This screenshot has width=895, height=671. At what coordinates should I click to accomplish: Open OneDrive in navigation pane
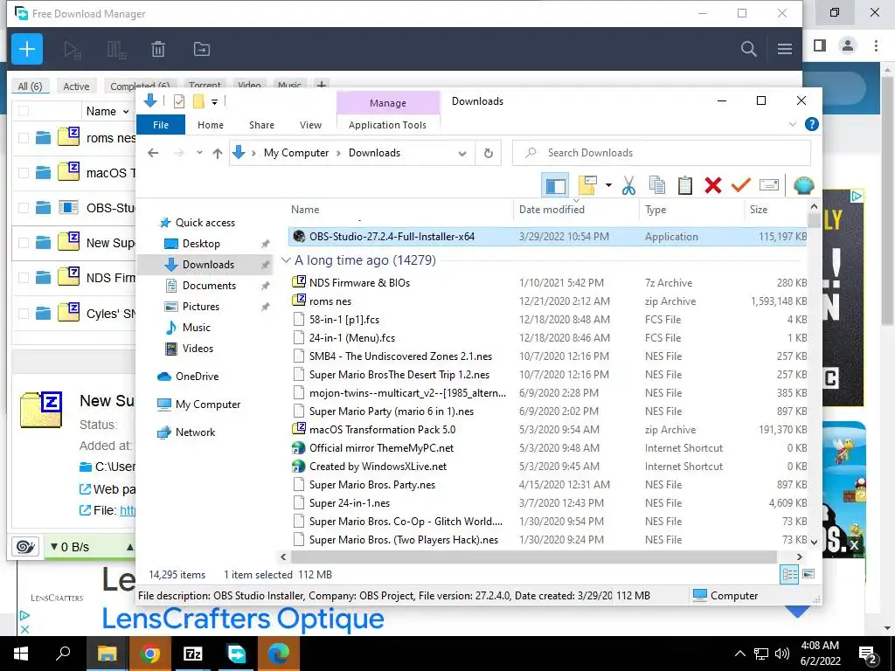[x=197, y=377]
